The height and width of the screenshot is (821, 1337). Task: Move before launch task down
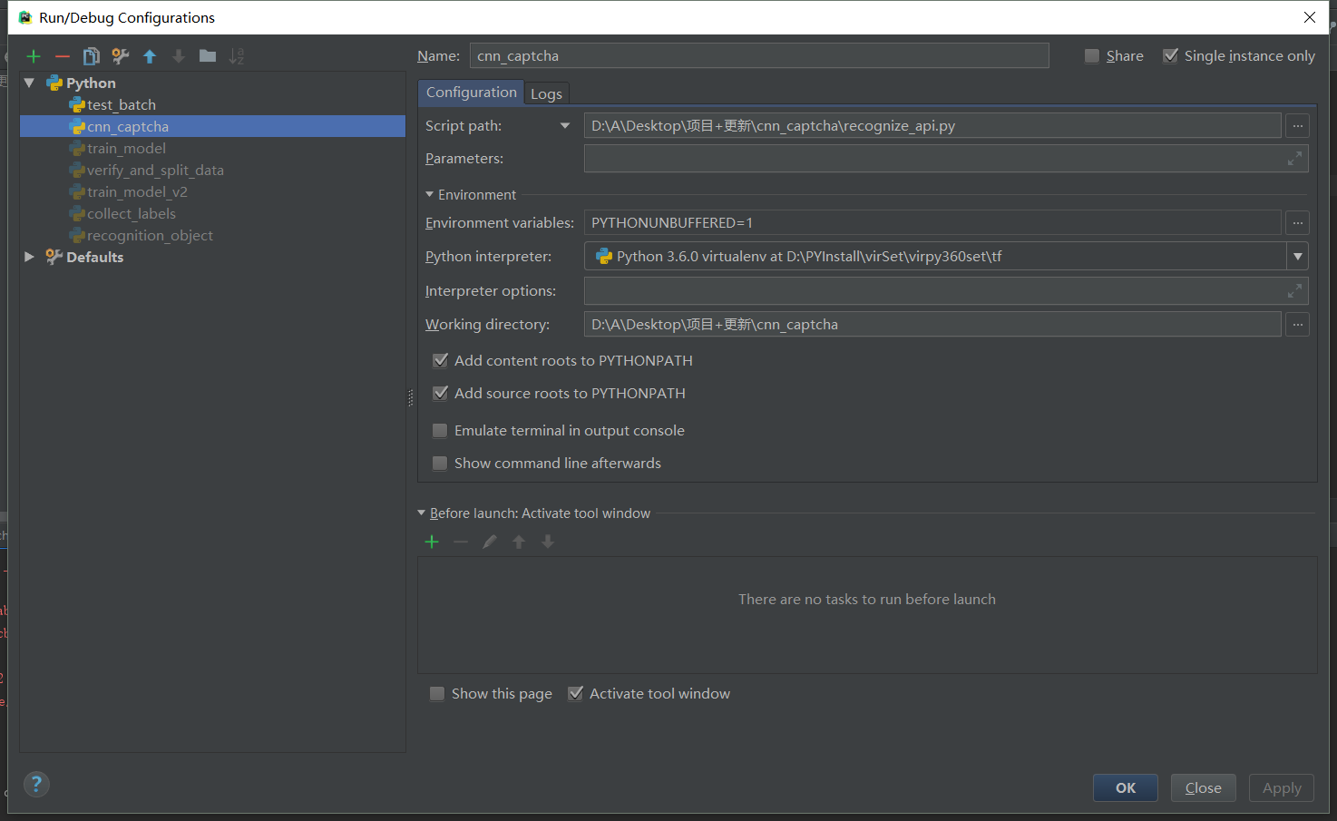pos(548,542)
